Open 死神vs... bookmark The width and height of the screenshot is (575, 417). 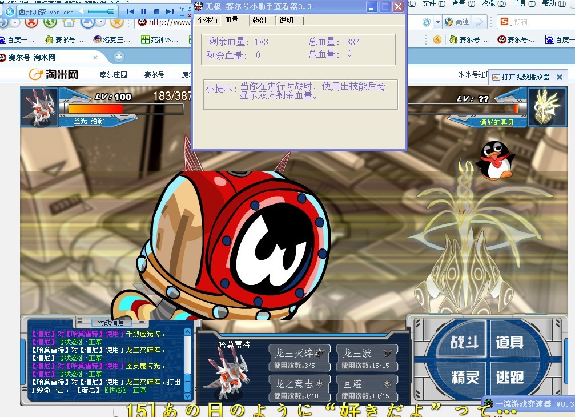point(160,39)
